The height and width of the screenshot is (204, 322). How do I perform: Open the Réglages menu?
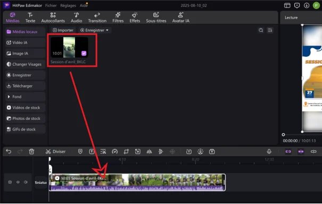pos(68,5)
